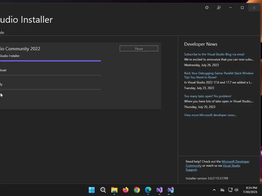262x196 pixels.
Task: Click the verify progress bar
Action: tap(50, 90)
